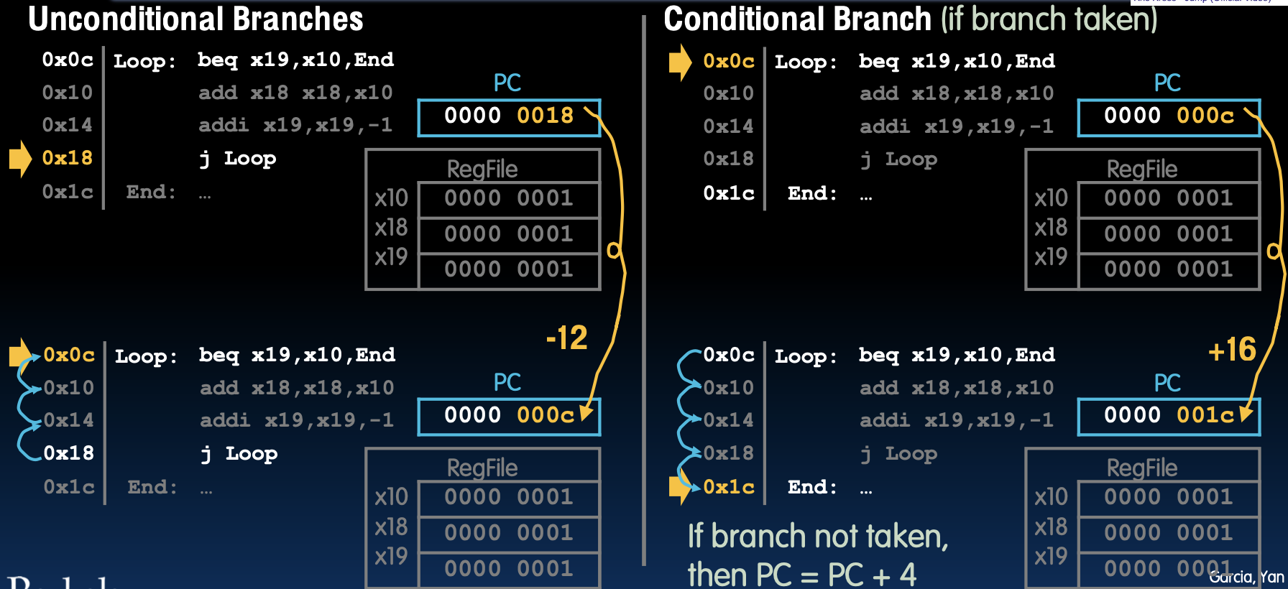Select the PC value "0000 0018"
This screenshot has width=1288, height=589.
coord(509,116)
